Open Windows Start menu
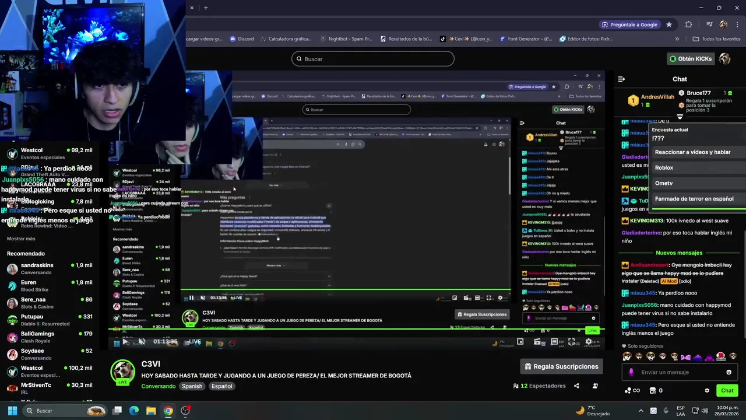The width and height of the screenshot is (746, 420). pos(12,411)
